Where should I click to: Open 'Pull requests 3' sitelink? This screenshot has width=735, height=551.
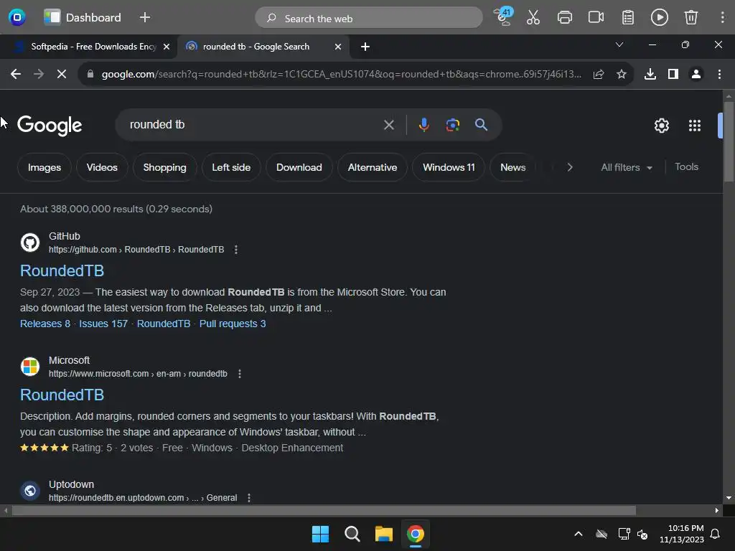233,324
